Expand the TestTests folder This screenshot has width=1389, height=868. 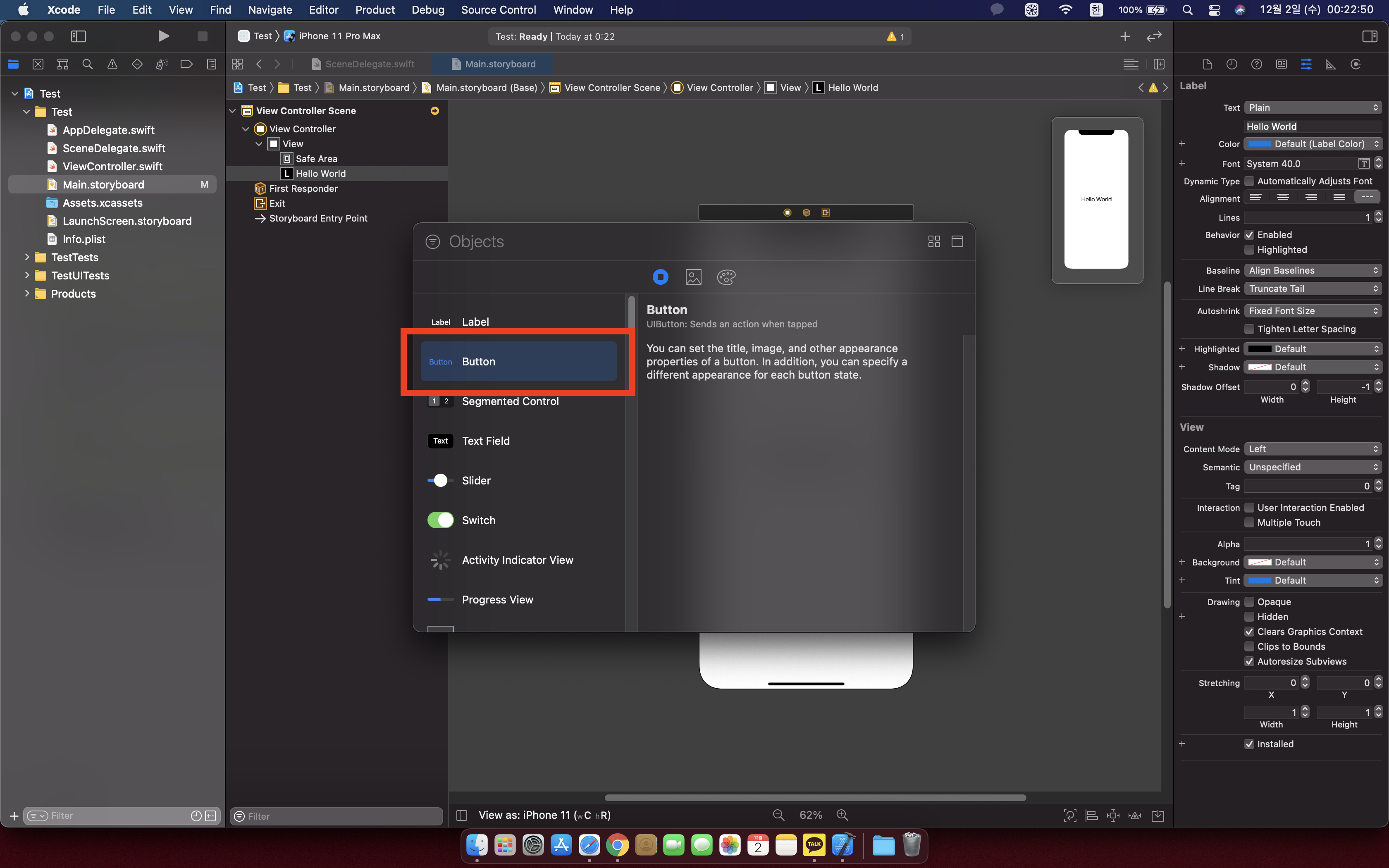tap(27, 257)
